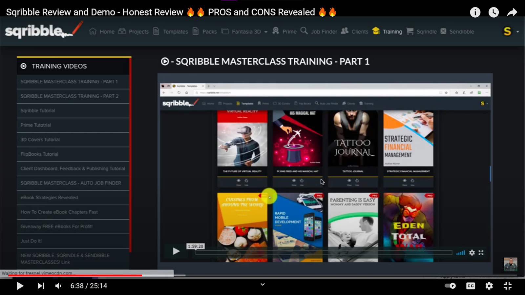The width and height of the screenshot is (525, 295).
Task: Play the YouTube video
Action: [x=20, y=286]
